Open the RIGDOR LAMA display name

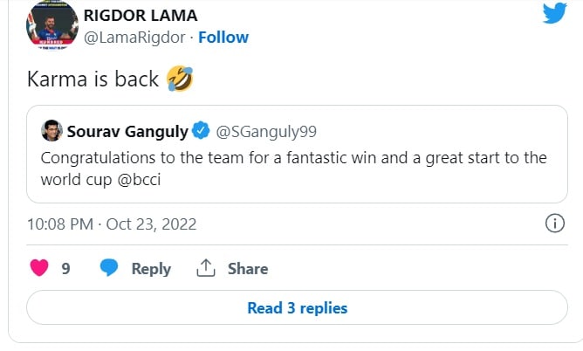pos(140,14)
